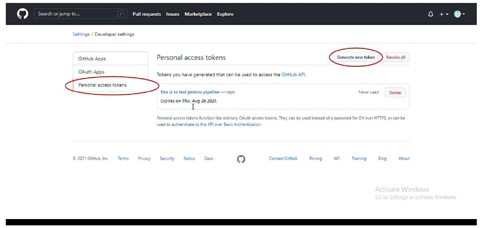The image size is (481, 228).
Task: Open the notifications bell
Action: 431,14
